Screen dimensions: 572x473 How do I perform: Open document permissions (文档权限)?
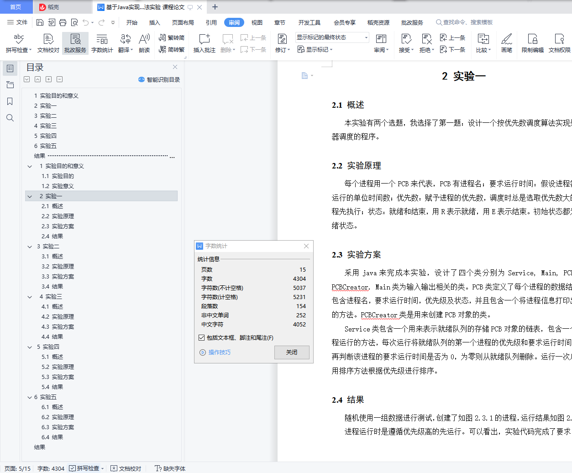tap(560, 43)
